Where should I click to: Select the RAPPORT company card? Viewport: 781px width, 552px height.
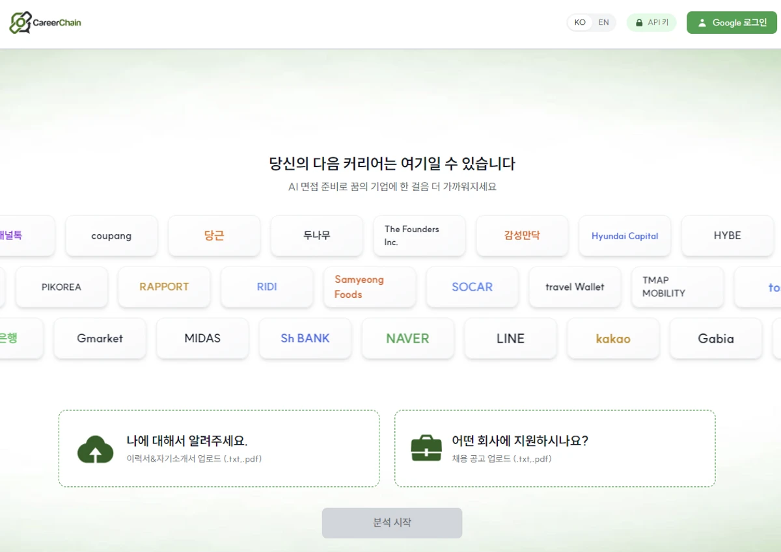tap(164, 287)
